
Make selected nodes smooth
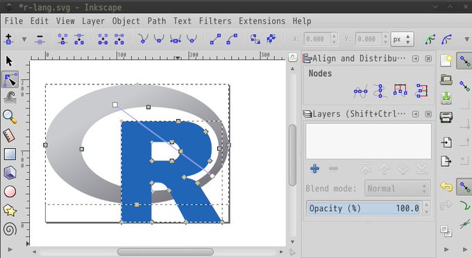tap(159, 39)
